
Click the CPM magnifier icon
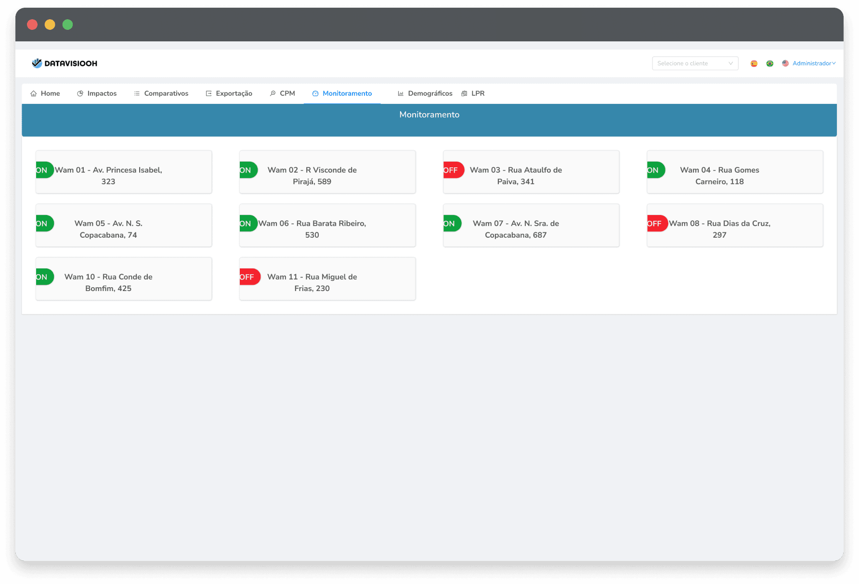(x=273, y=94)
